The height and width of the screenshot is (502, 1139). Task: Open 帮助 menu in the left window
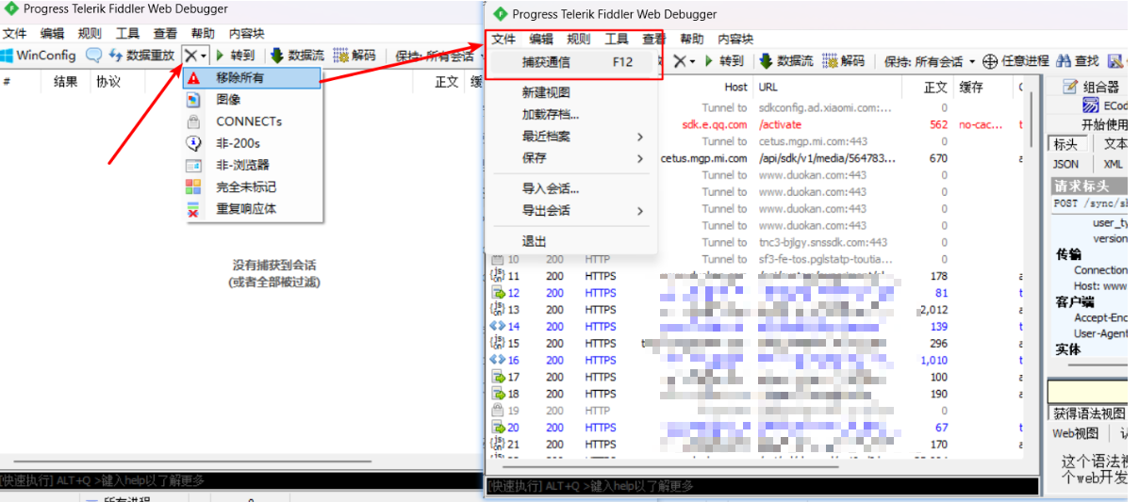[203, 33]
